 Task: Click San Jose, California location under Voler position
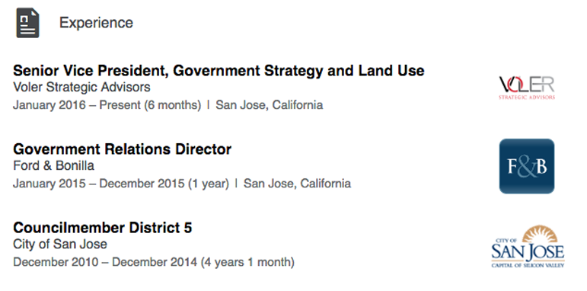pos(270,105)
